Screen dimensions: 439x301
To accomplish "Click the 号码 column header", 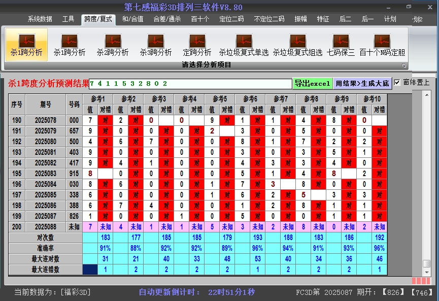I will point(74,105).
